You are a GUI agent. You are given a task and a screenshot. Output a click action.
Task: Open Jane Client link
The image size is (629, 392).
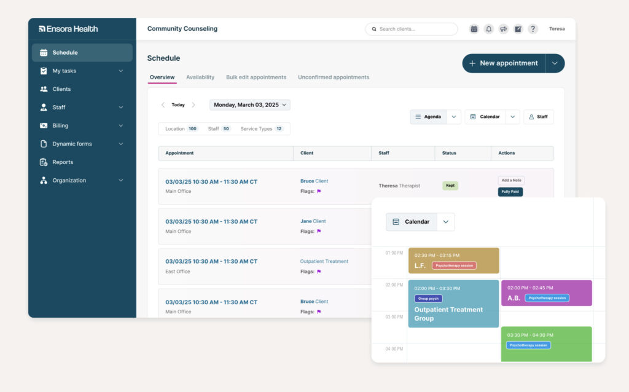(313, 221)
